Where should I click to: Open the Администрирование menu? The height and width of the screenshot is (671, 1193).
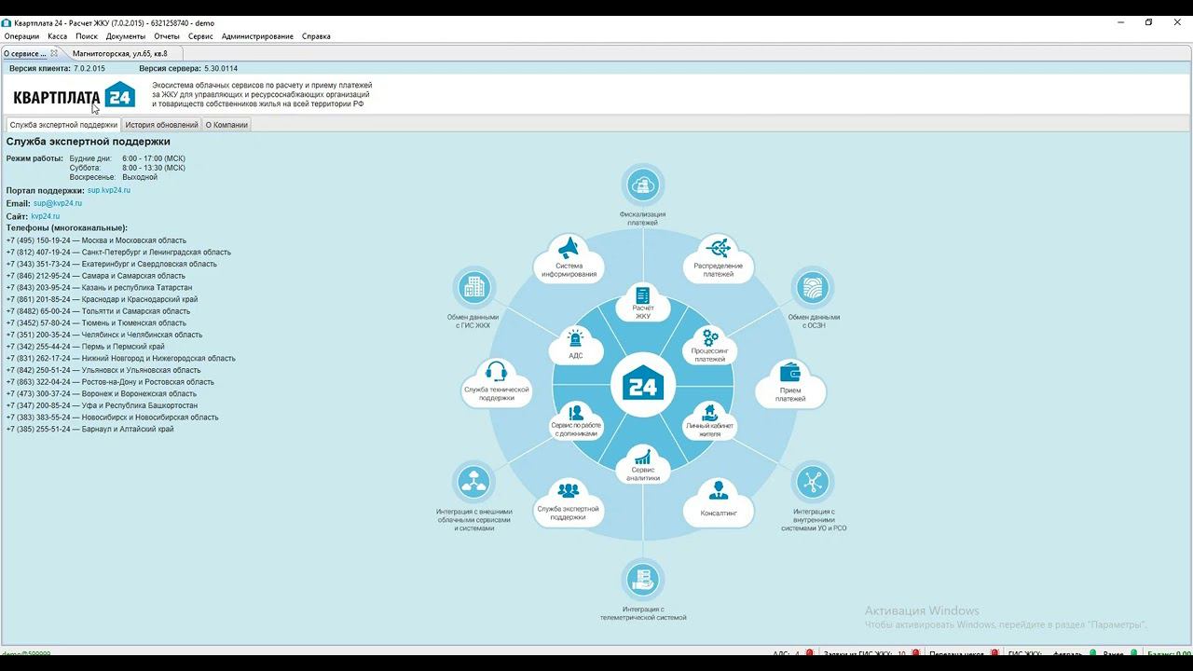point(257,36)
